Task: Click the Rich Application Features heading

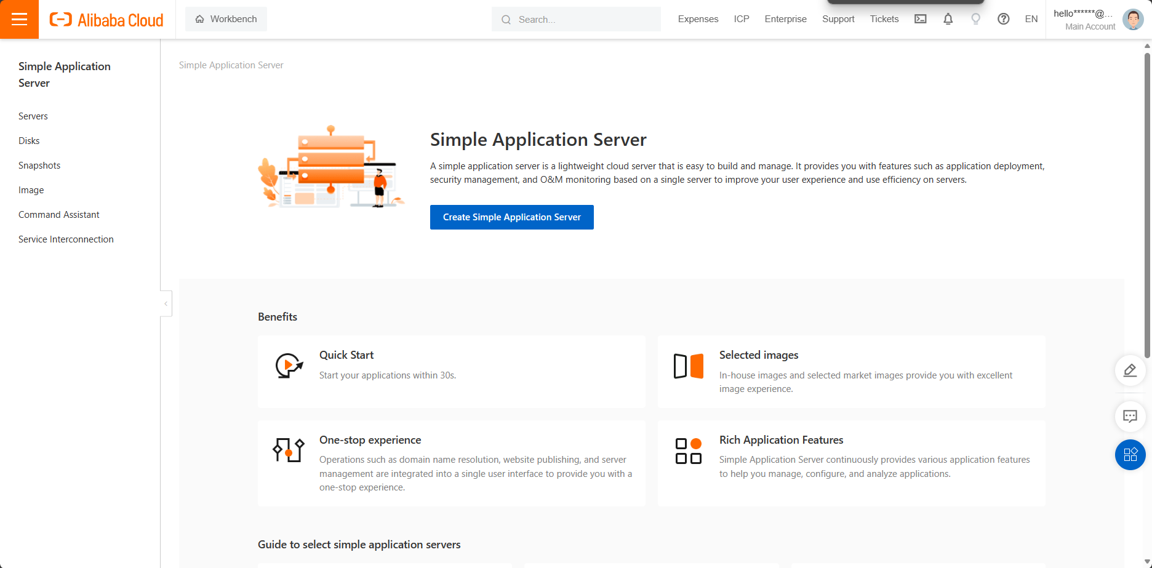Action: (782, 440)
